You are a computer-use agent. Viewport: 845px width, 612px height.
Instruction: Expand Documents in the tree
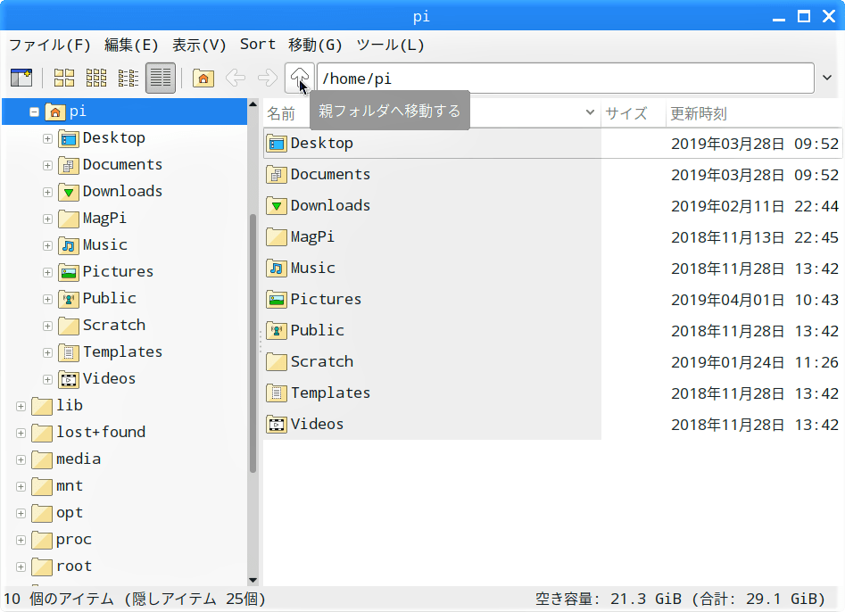point(47,165)
